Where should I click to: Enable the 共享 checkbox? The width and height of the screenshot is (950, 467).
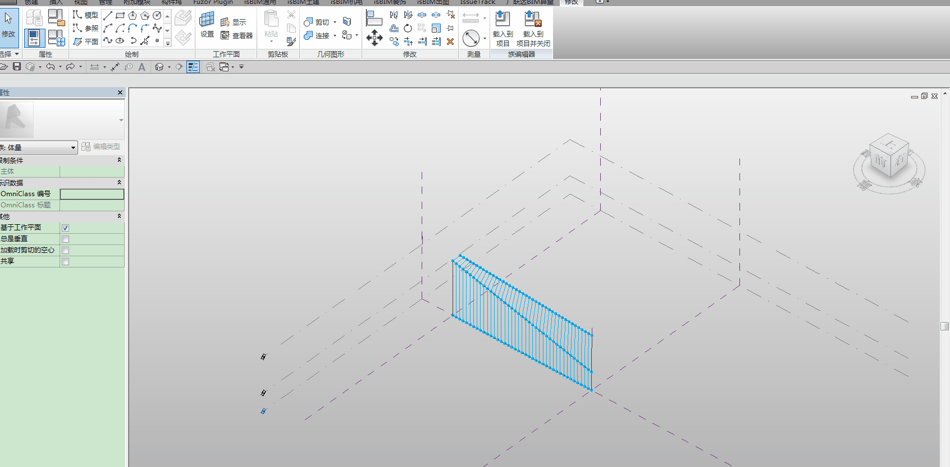pyautogui.click(x=66, y=261)
